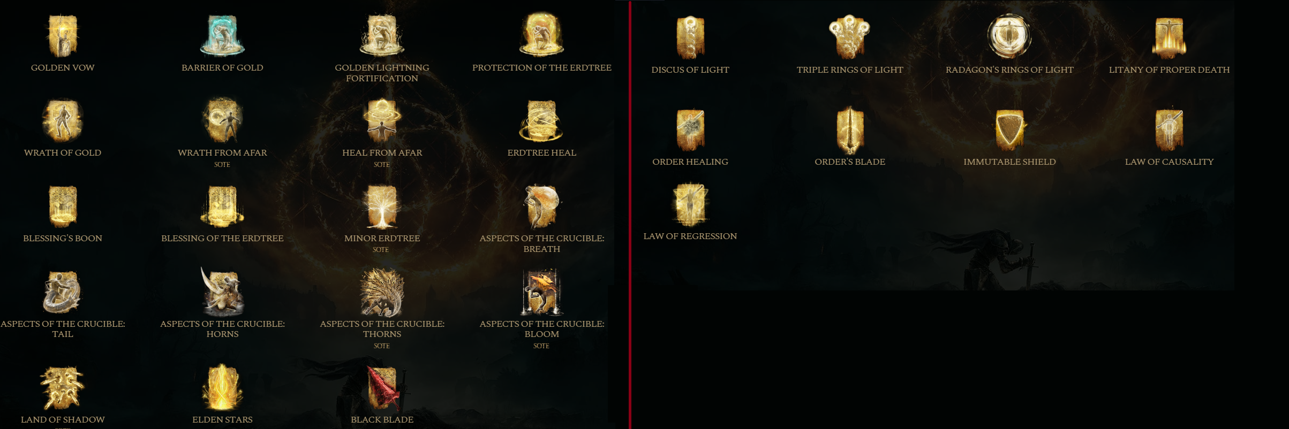Select the Golden Vow incantation icon
Screen dimensions: 1289x429
click(63, 35)
